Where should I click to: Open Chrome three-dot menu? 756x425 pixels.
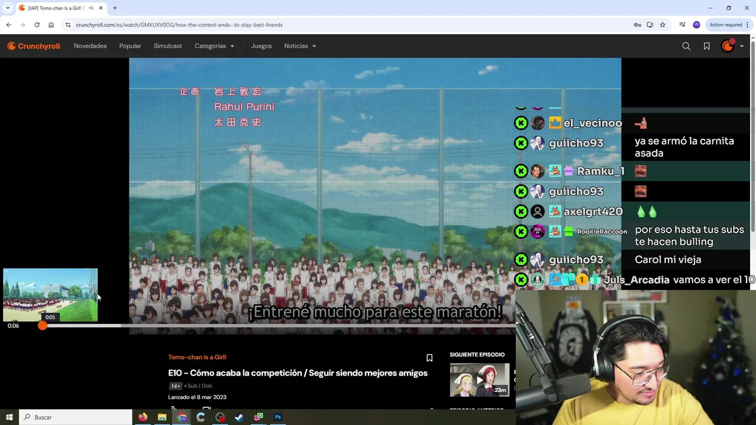748,25
